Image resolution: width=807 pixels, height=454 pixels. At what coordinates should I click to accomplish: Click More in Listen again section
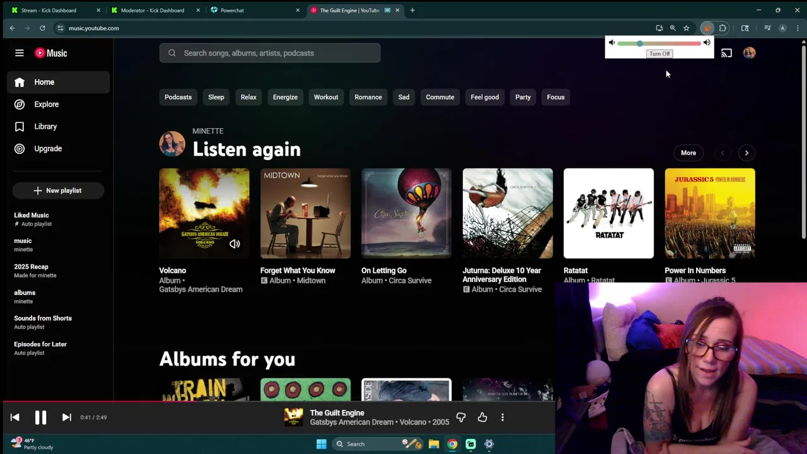click(x=688, y=153)
